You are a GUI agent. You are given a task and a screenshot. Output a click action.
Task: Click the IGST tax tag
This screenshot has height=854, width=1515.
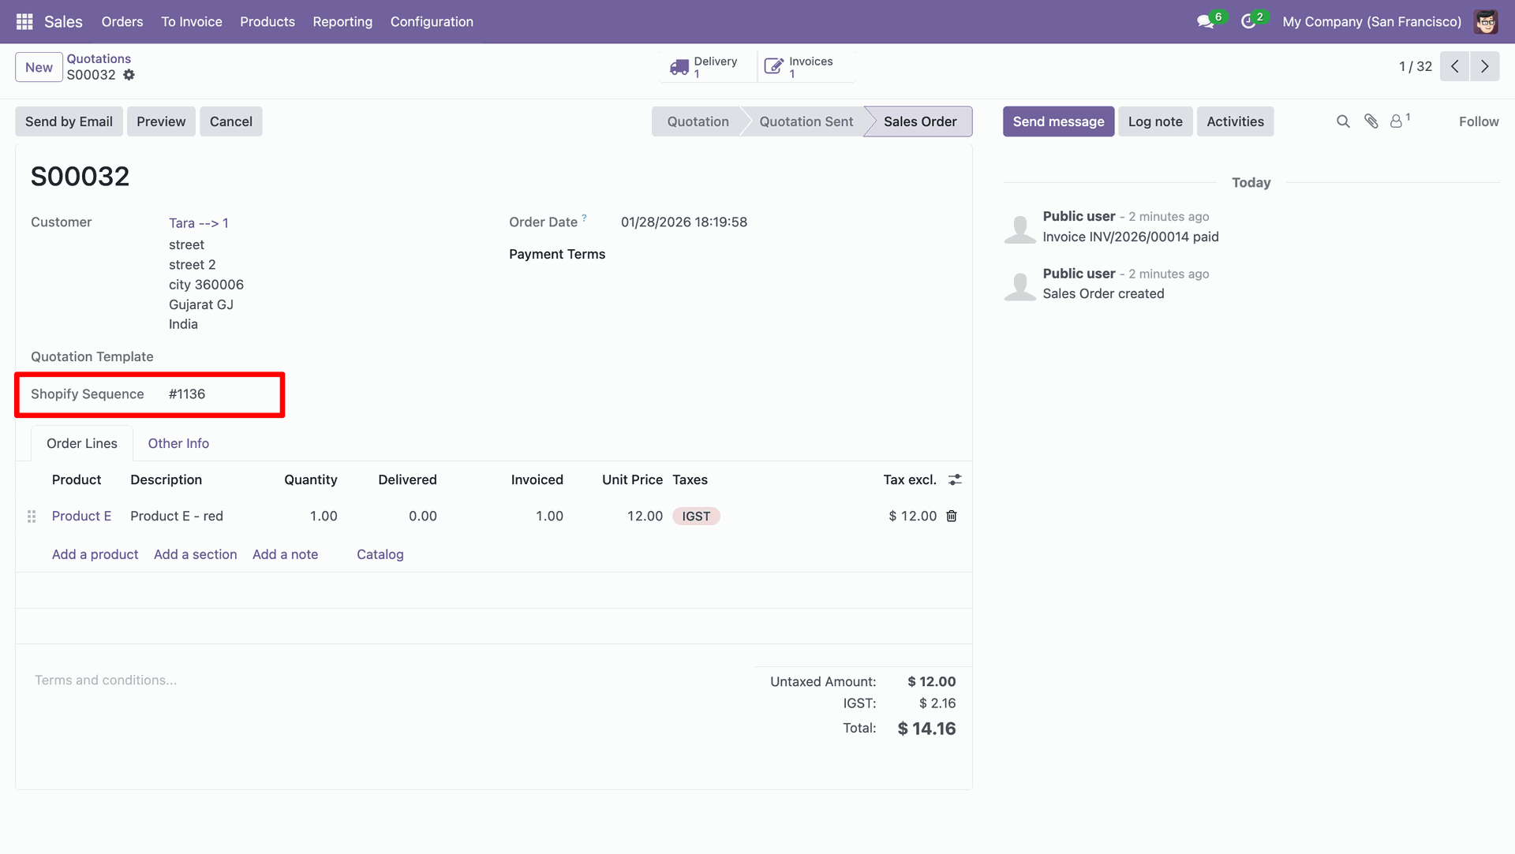pyautogui.click(x=696, y=517)
